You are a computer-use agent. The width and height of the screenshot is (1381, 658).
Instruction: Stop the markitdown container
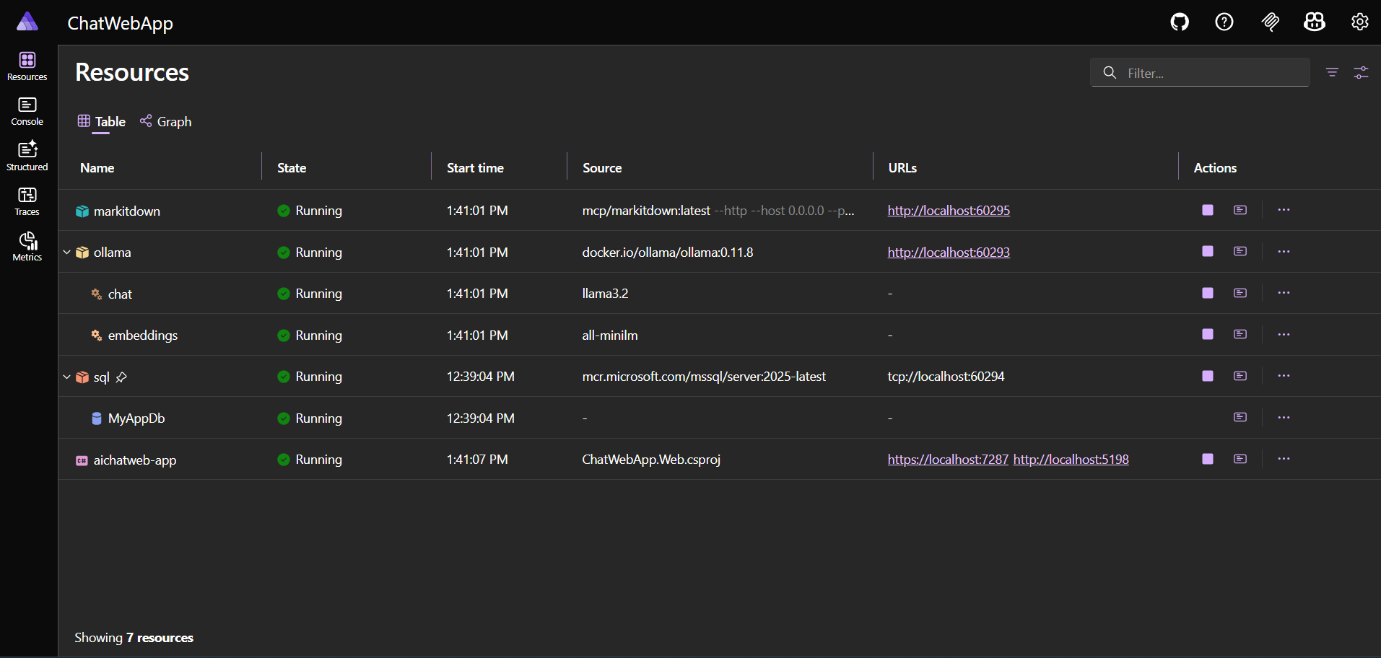(x=1207, y=210)
